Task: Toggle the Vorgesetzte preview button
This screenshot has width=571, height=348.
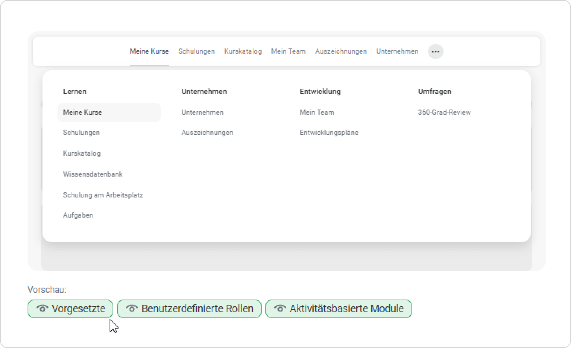Action: (x=70, y=309)
